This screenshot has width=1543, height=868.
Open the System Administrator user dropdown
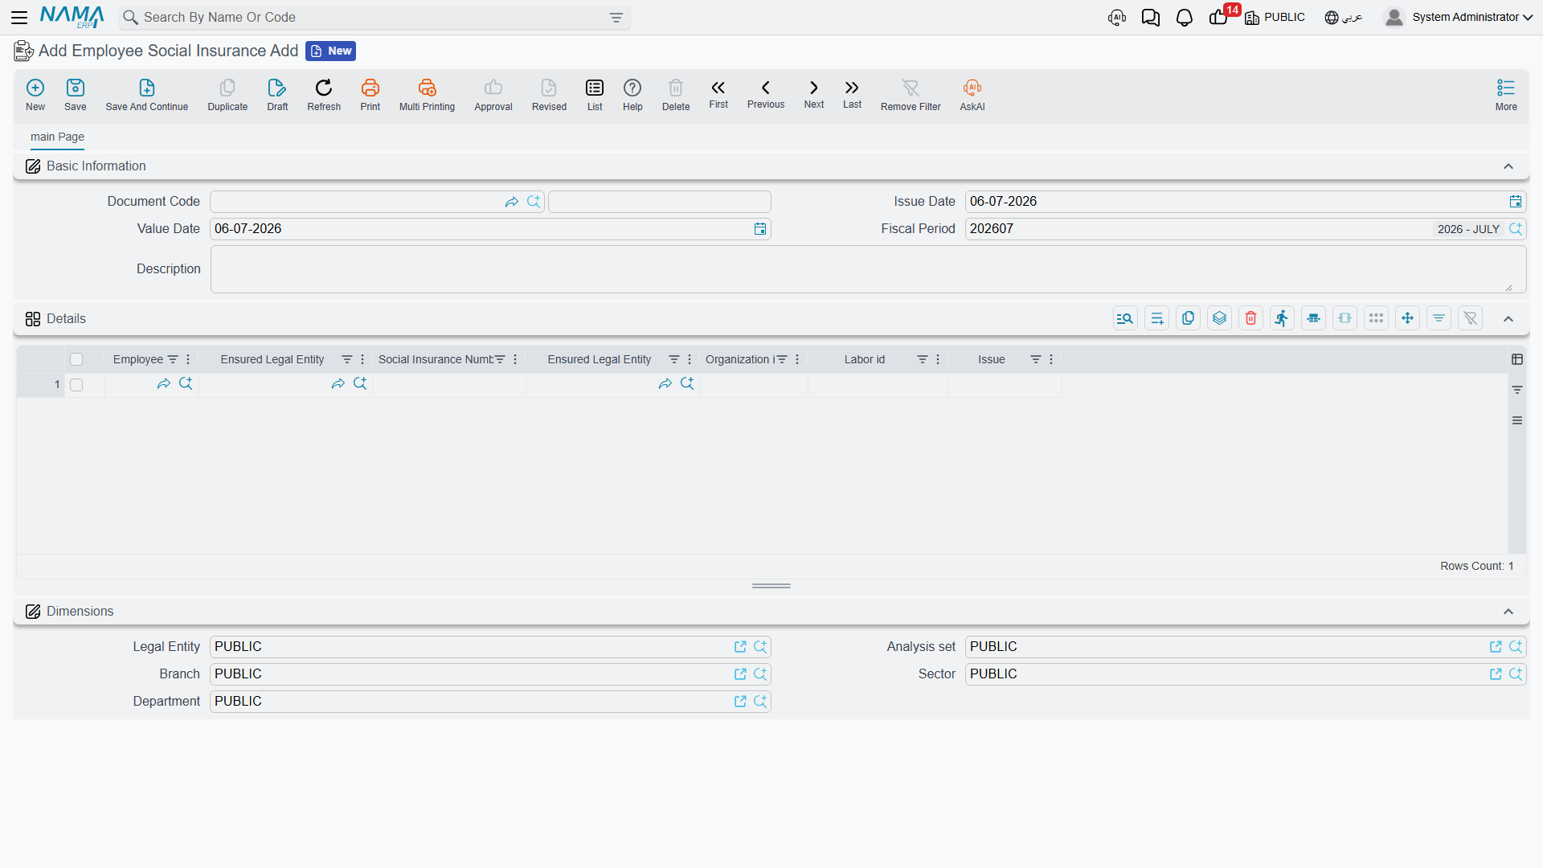pyautogui.click(x=1459, y=18)
